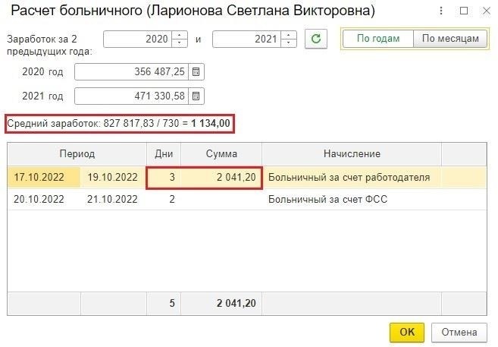Increase the second year value 2021
This screenshot has width=498, height=347.
289,36
